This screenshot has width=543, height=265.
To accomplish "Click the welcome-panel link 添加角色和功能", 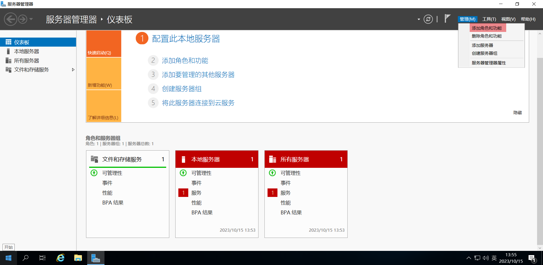I will click(185, 60).
